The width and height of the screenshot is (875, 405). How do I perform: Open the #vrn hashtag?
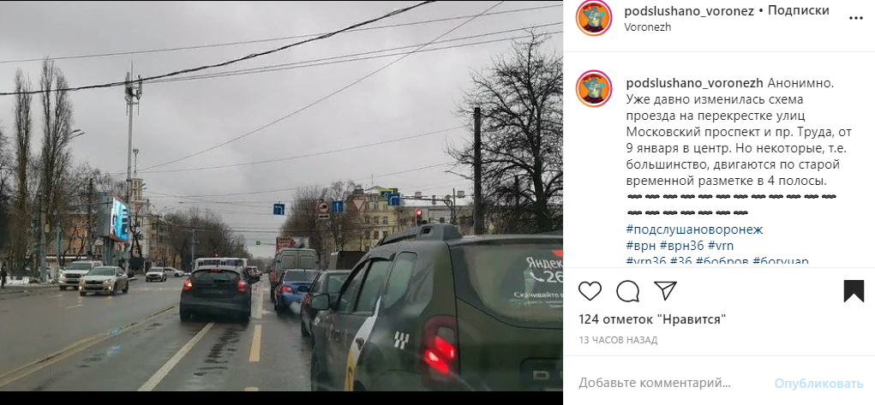point(721,246)
